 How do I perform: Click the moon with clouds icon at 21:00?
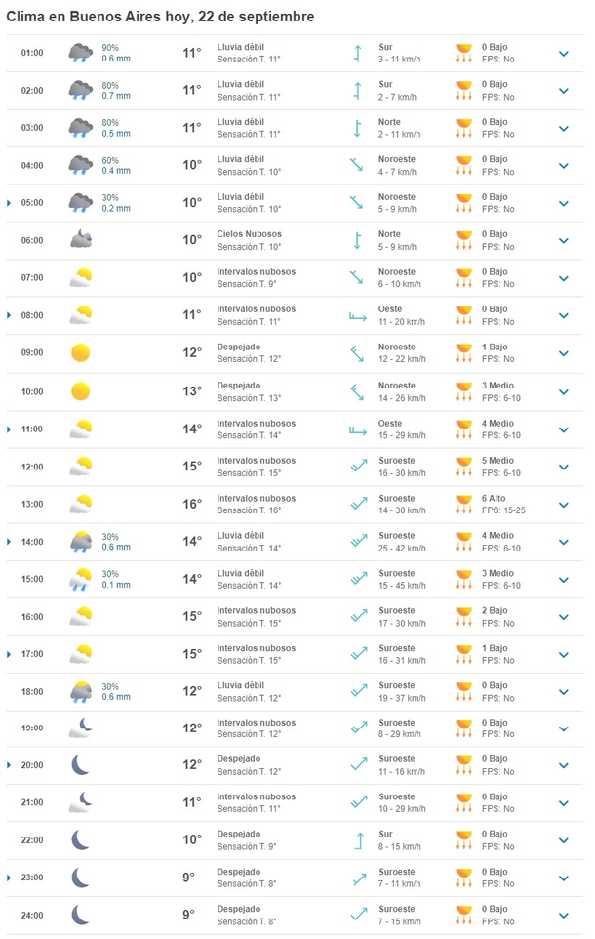[x=81, y=802]
